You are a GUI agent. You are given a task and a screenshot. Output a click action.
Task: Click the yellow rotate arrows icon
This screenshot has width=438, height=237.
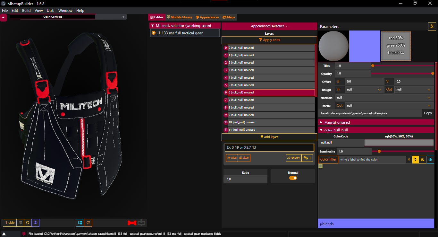pos(28,223)
